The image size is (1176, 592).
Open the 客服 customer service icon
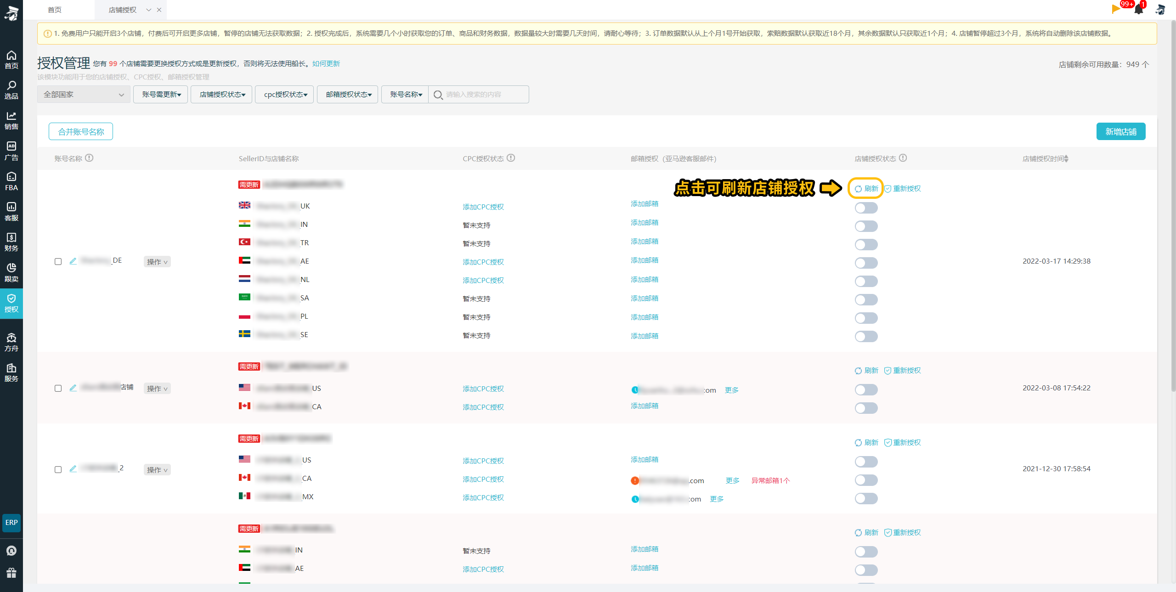tap(11, 212)
